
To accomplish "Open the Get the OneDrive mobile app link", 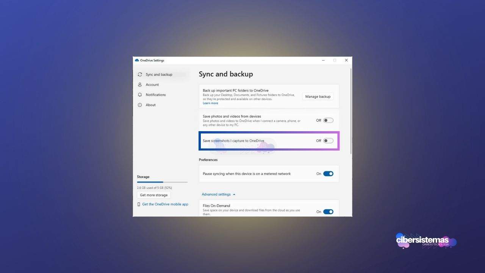I will tap(165, 204).
